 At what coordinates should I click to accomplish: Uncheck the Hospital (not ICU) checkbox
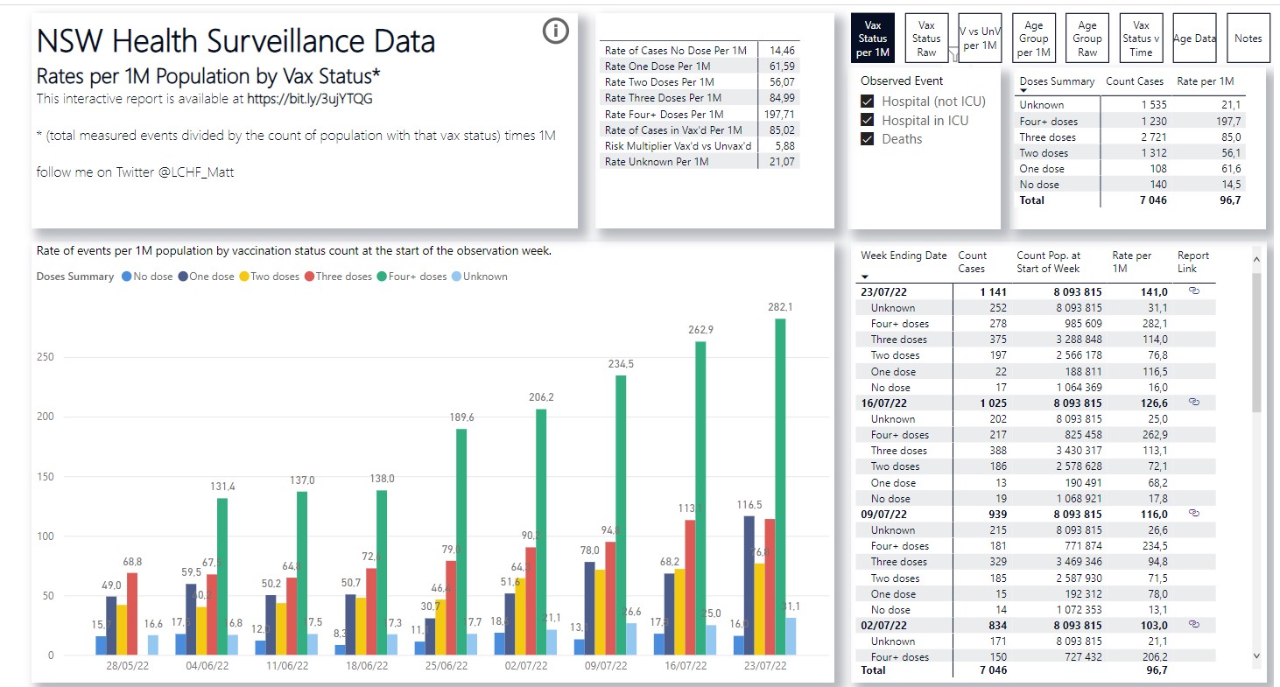868,102
